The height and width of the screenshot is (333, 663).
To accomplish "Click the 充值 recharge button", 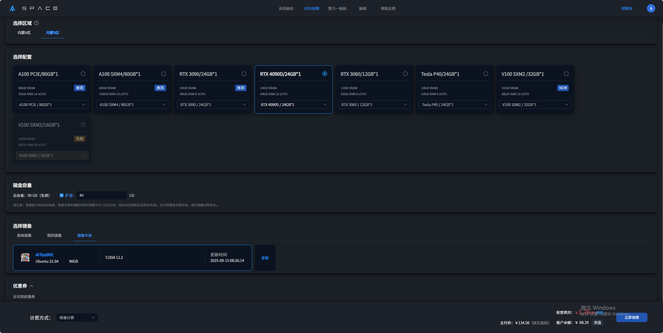I will click(598, 322).
